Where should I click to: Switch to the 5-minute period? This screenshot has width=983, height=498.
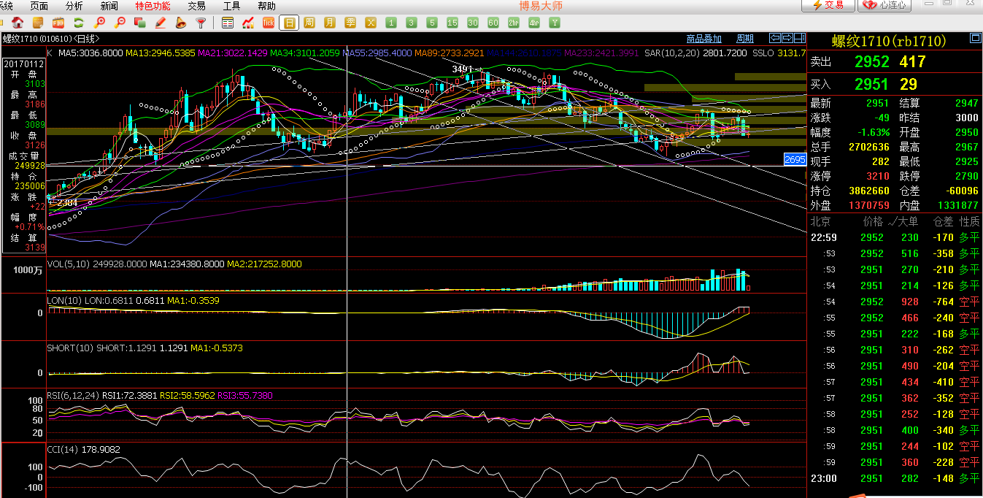click(x=432, y=23)
